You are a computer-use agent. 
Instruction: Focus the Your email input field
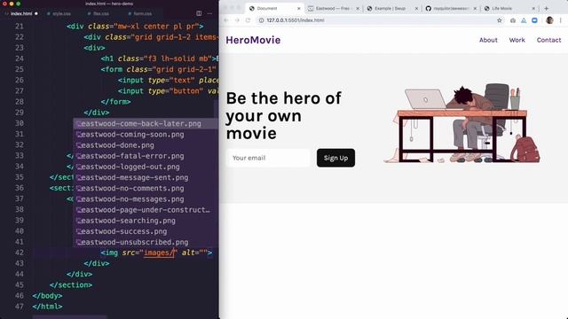(x=268, y=158)
